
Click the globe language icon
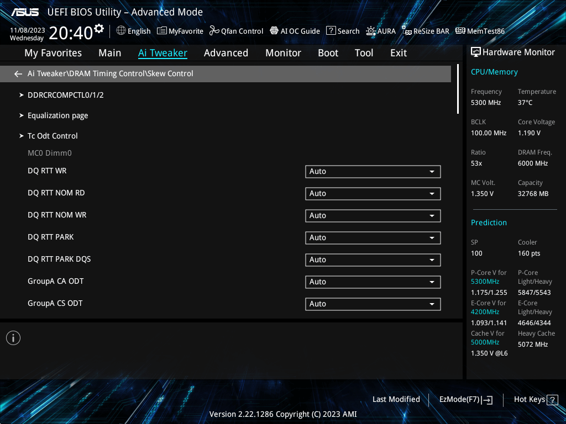[x=121, y=31]
